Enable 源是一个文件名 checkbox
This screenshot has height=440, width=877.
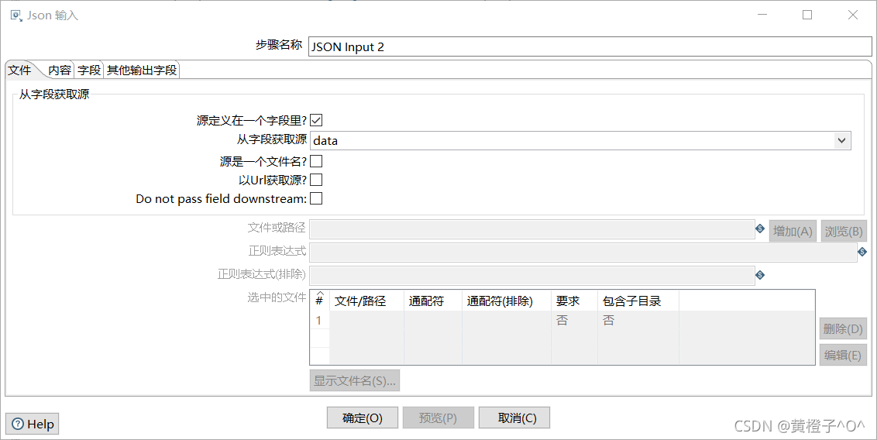click(316, 161)
